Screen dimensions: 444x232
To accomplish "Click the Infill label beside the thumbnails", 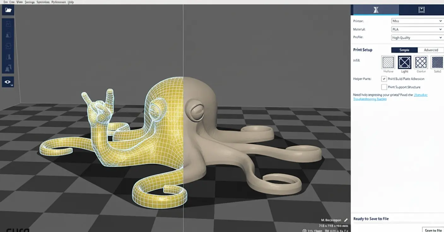I will click(356, 60).
